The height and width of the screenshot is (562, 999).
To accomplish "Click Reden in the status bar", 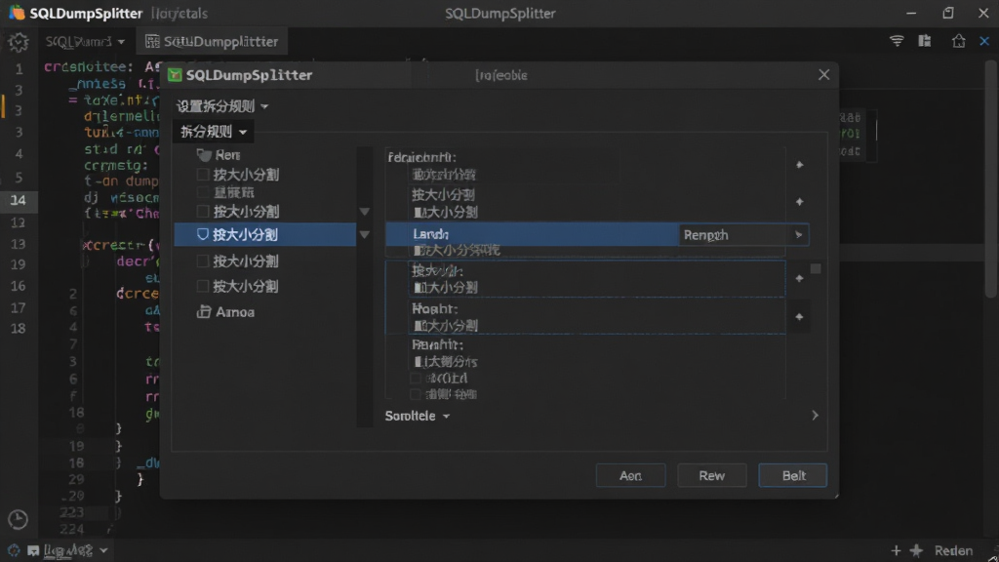I will 953,550.
